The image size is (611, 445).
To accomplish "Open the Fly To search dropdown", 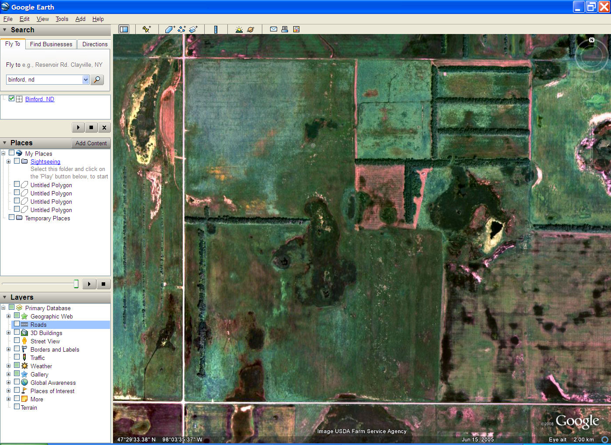I will 86,79.
